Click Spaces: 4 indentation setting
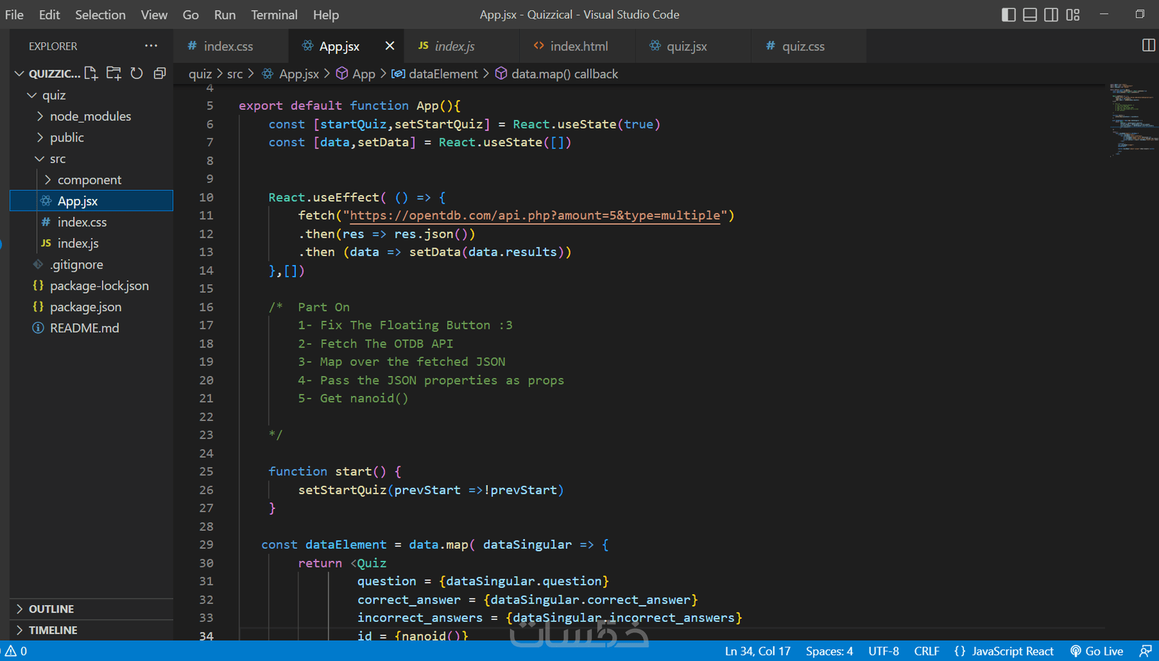Screen dimensions: 1159x661 (x=829, y=651)
